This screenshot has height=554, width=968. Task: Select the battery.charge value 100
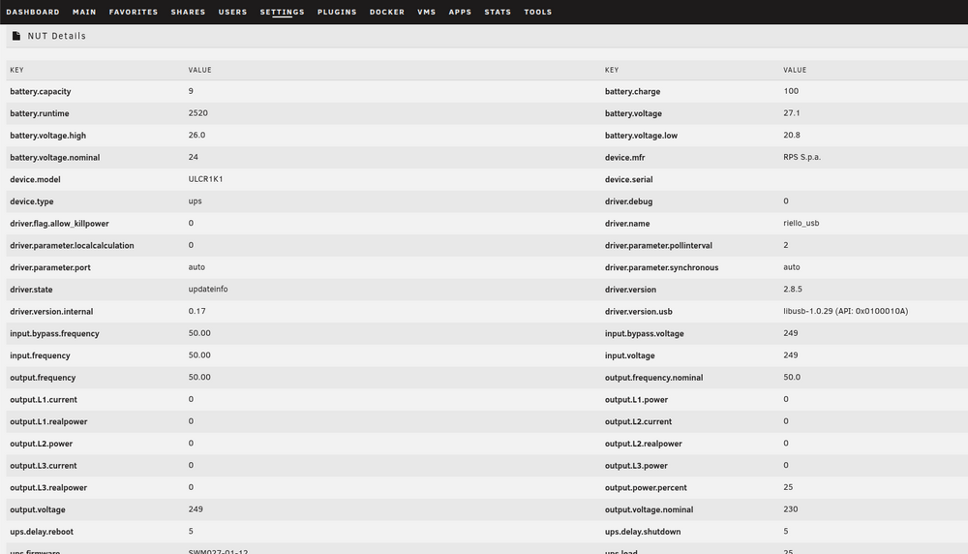click(791, 91)
